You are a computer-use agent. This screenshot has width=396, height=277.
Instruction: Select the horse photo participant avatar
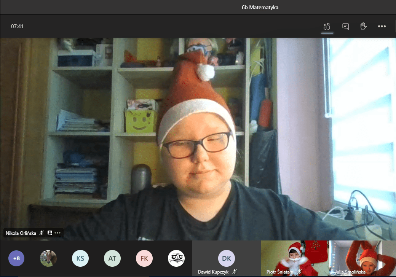[48, 258]
